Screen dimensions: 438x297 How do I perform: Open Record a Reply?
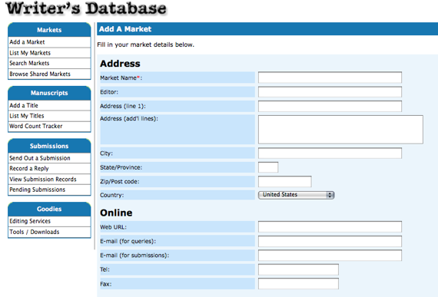[x=29, y=168]
